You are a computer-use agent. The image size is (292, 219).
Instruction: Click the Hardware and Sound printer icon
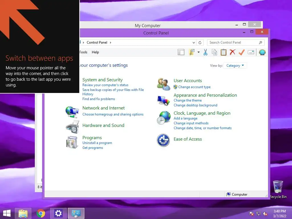pyautogui.click(x=72, y=127)
